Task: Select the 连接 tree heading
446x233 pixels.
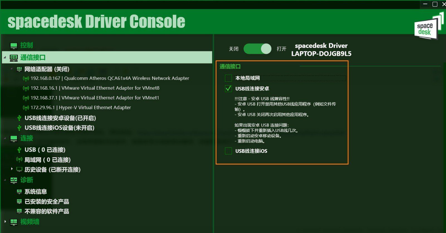Action: pos(27,138)
